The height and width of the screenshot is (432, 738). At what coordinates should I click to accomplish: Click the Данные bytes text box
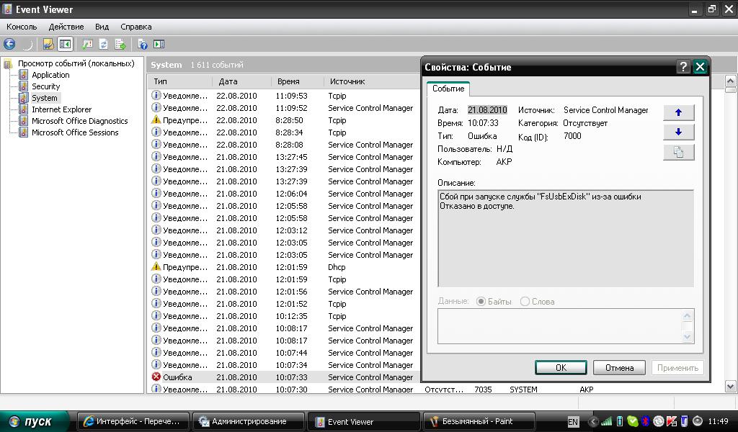coord(565,326)
